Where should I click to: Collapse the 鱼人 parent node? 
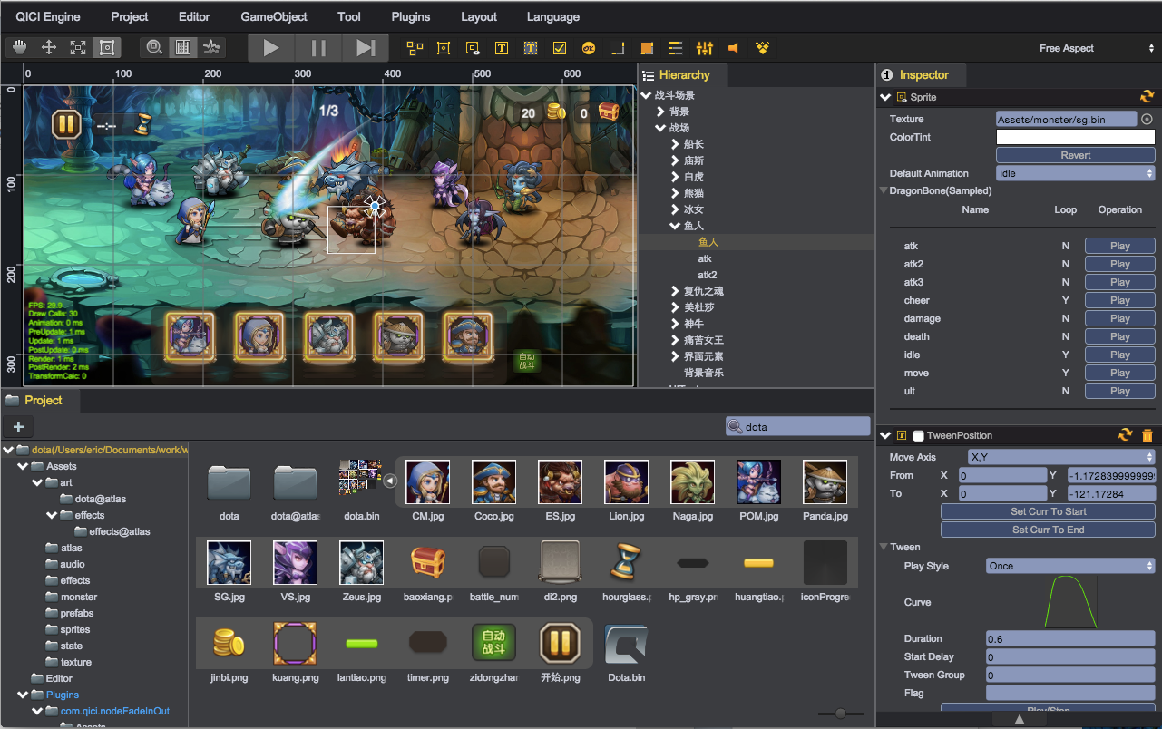675,226
